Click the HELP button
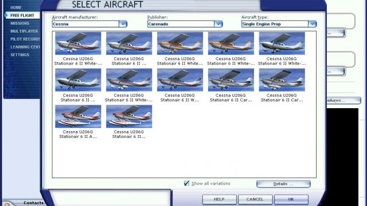367x206 pixels. [x=219, y=199]
